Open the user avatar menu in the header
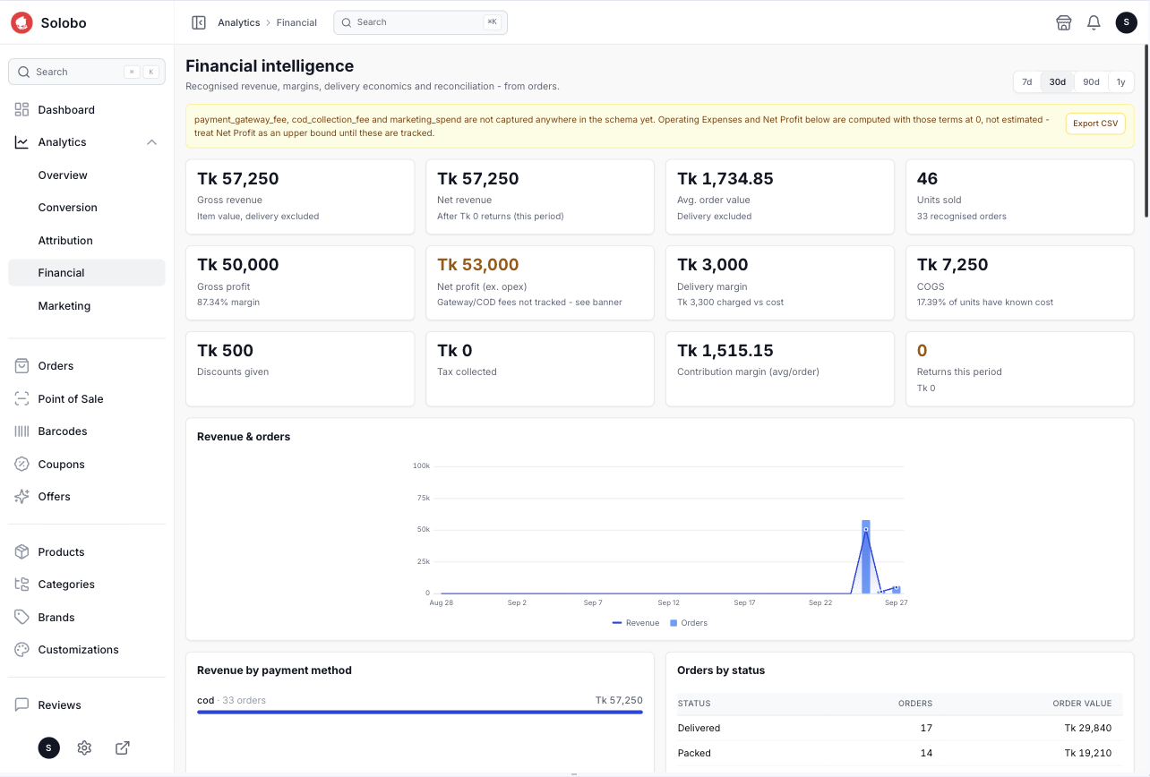 point(1126,22)
